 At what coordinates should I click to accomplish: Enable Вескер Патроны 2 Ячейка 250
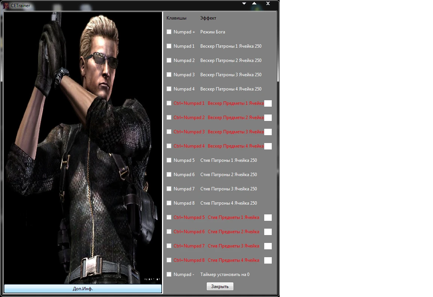pyautogui.click(x=169, y=60)
